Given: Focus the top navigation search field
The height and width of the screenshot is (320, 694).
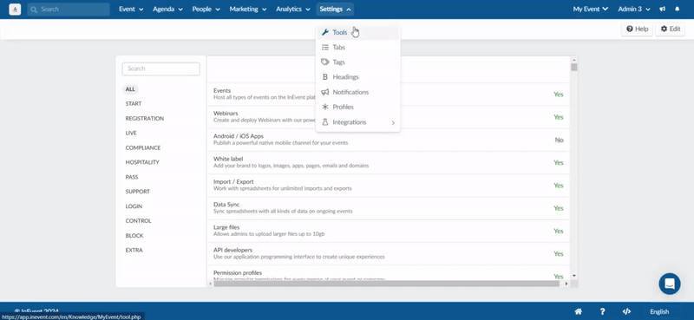Looking at the screenshot, I should pyautogui.click(x=69, y=10).
